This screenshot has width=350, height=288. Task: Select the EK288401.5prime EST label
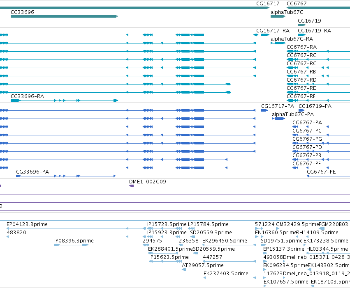170,249
